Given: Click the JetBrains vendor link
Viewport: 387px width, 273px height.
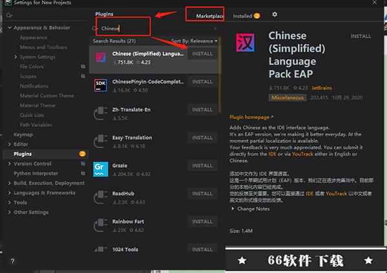Looking at the screenshot, I should pos(321,88).
